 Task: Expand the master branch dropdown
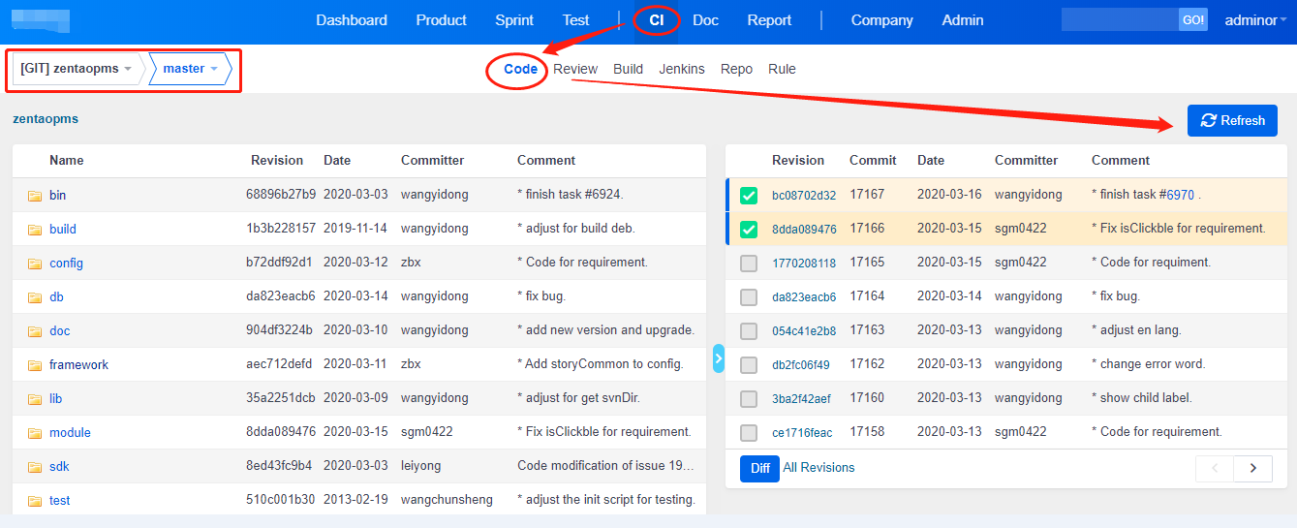[x=190, y=69]
